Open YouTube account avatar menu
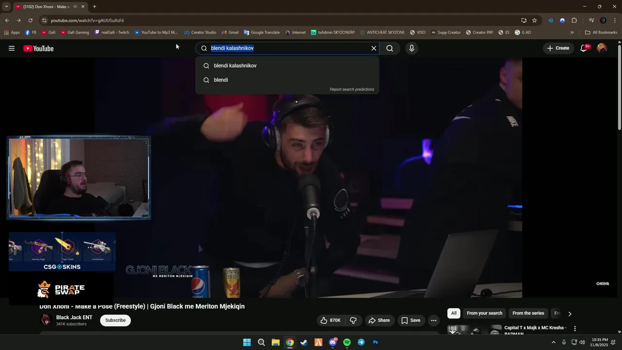This screenshot has width=622, height=350. tap(602, 48)
